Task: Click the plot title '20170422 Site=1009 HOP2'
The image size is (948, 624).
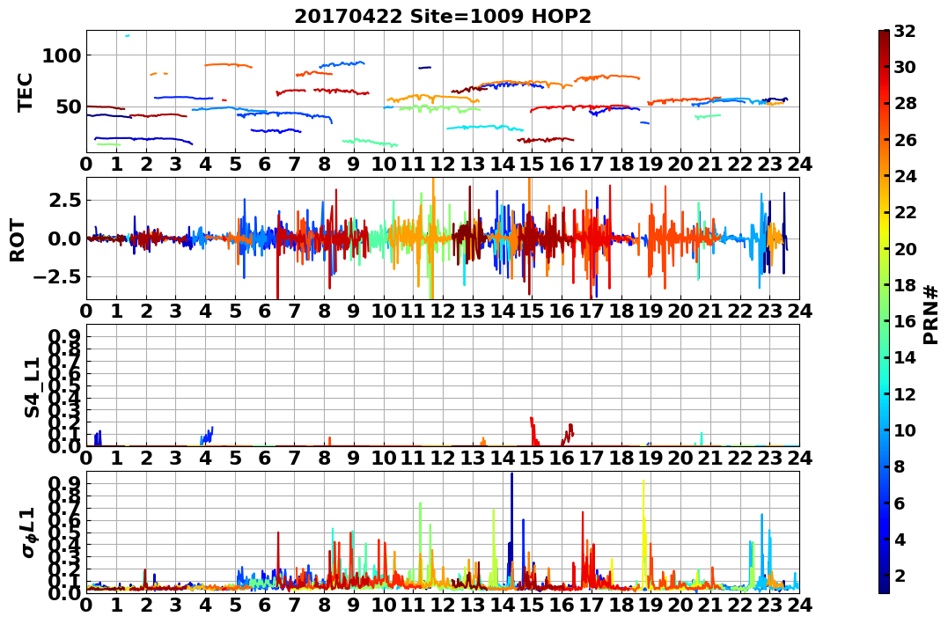Action: 443,17
